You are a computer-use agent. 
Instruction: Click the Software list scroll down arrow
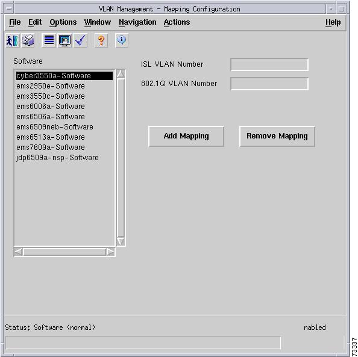coord(121,241)
